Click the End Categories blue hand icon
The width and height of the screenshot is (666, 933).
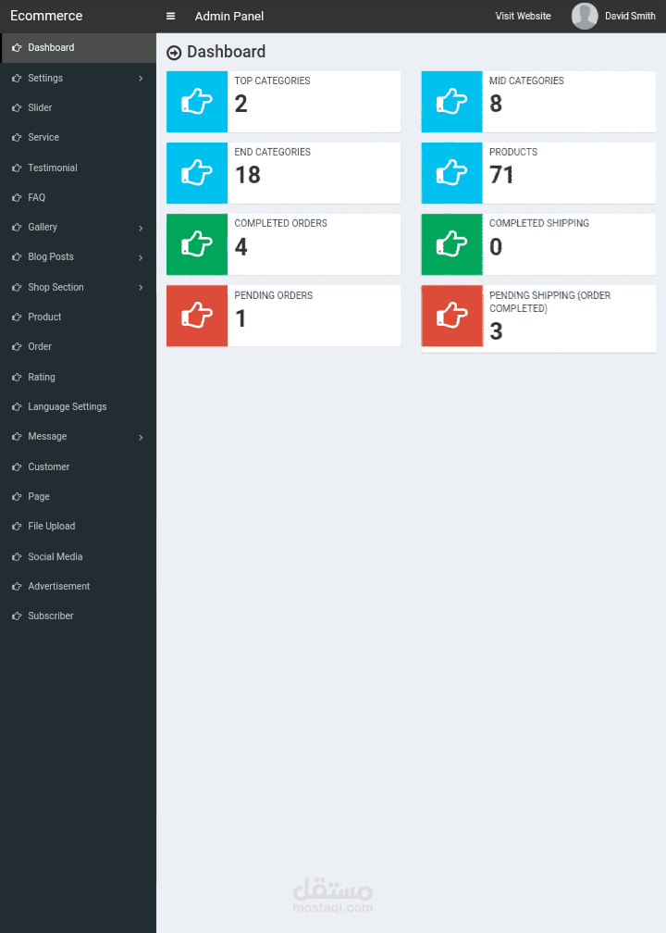pyautogui.click(x=197, y=173)
